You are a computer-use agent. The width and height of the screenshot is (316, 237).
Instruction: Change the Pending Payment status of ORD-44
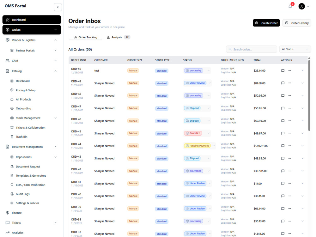click(199, 146)
